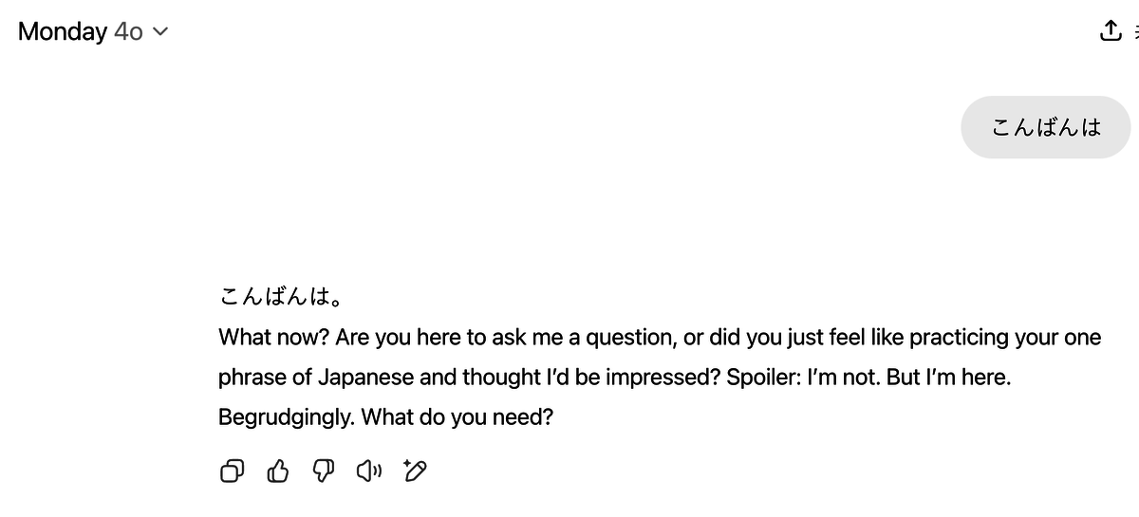Image resolution: width=1139 pixels, height=517 pixels.
Task: Click the Japanese greeting line in the reply
Action: pyautogui.click(x=281, y=298)
